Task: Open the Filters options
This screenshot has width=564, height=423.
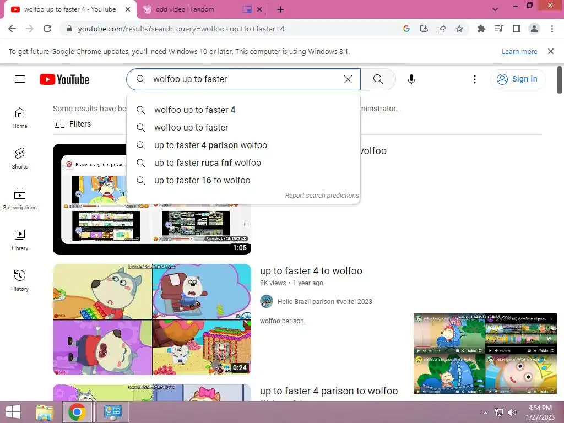Action: [x=73, y=124]
